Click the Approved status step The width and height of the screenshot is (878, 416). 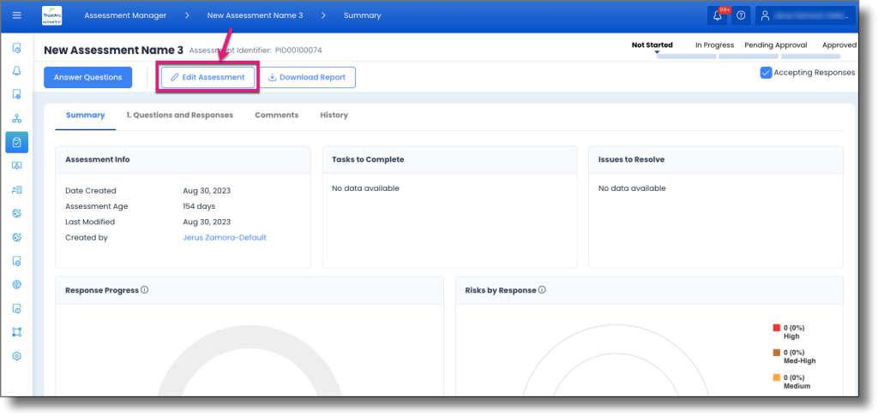coord(839,45)
